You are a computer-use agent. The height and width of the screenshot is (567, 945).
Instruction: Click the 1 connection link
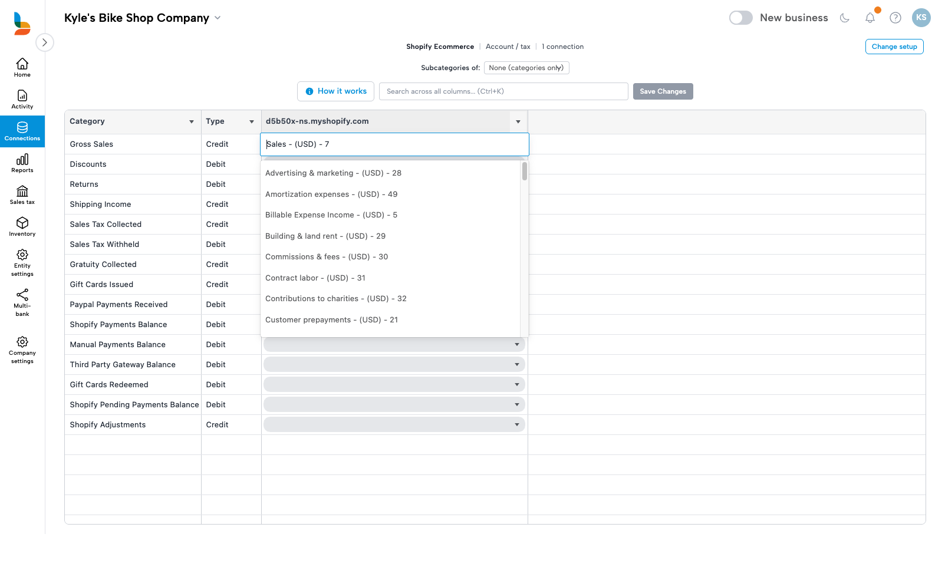(x=563, y=47)
